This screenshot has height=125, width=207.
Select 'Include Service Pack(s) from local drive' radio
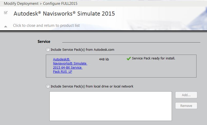point(48,86)
